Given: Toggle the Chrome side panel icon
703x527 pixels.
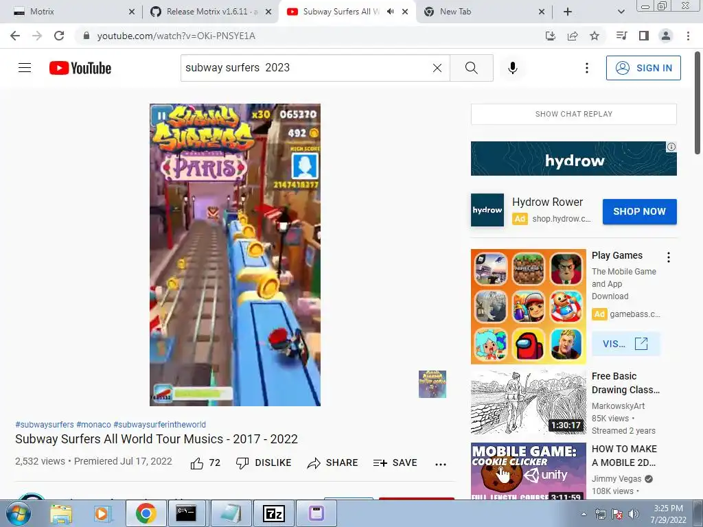Looking at the screenshot, I should [644, 36].
